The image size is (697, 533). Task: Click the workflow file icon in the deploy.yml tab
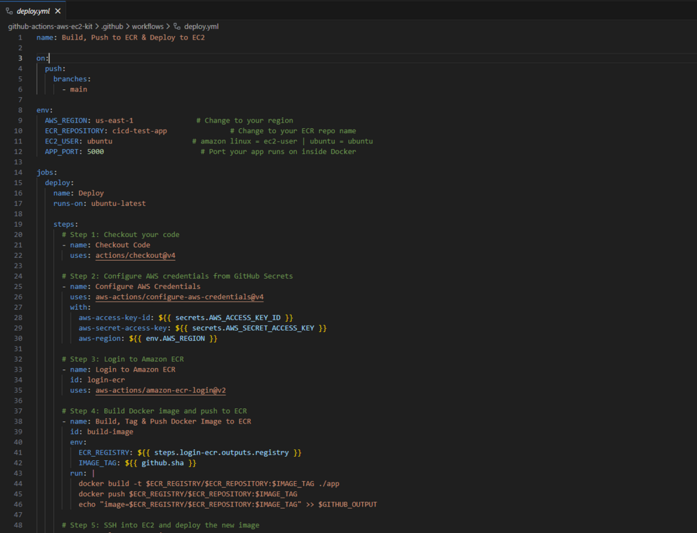point(9,11)
